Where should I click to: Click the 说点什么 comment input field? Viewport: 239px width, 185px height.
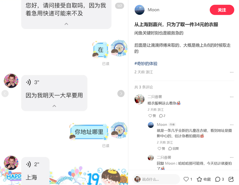tap(156, 179)
